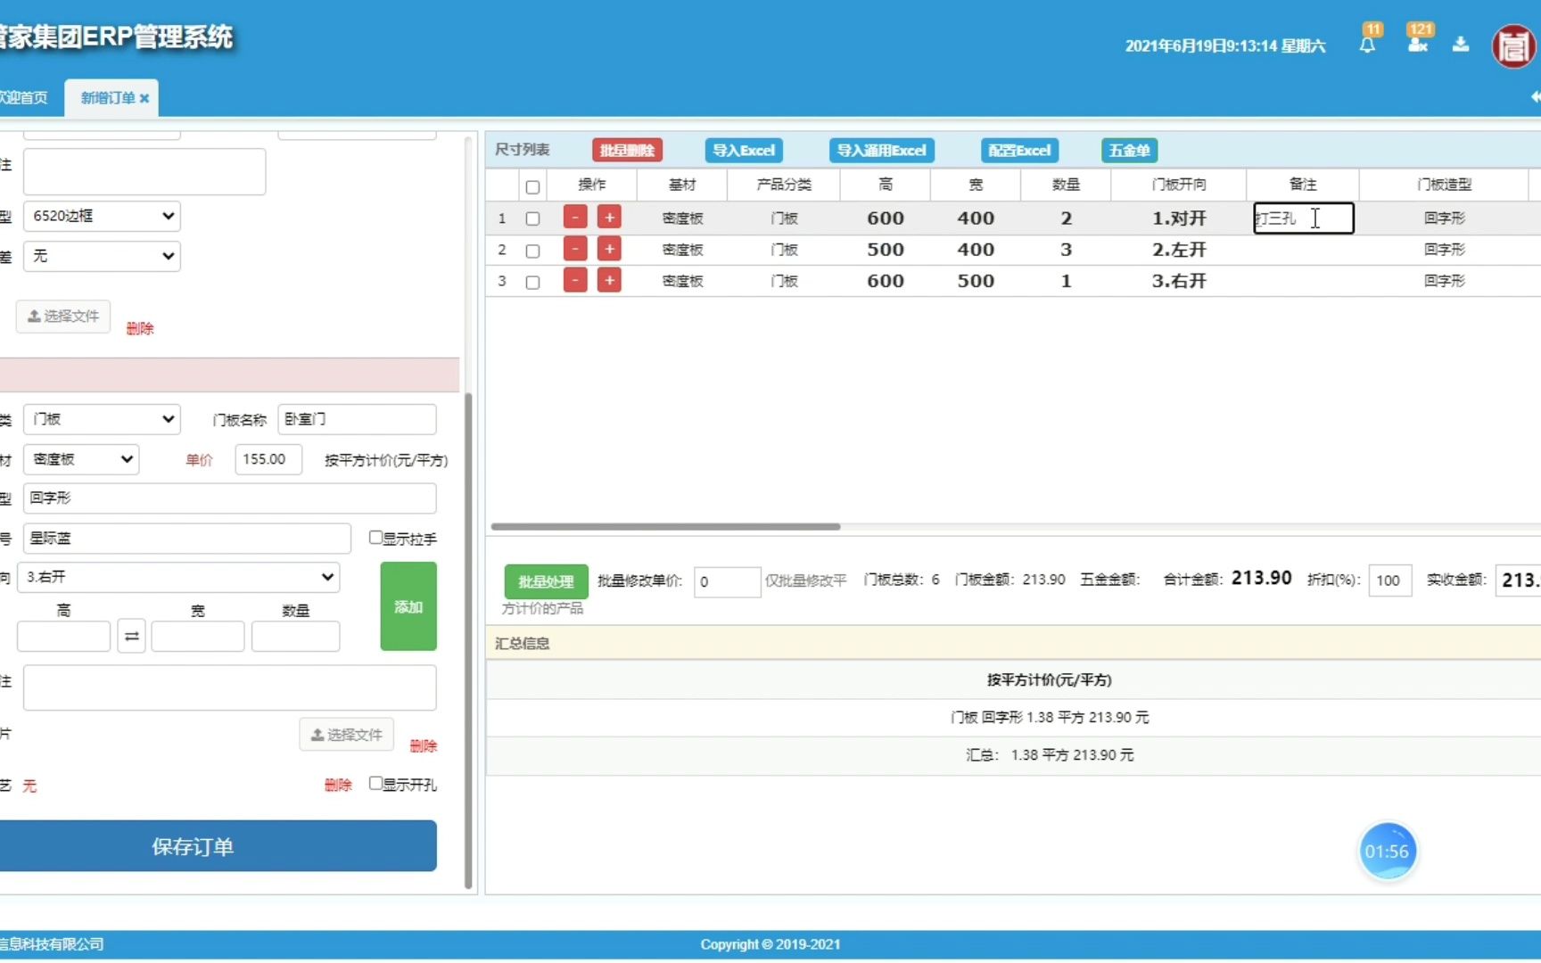Click the large remarks textarea above 选择文件

click(x=230, y=687)
